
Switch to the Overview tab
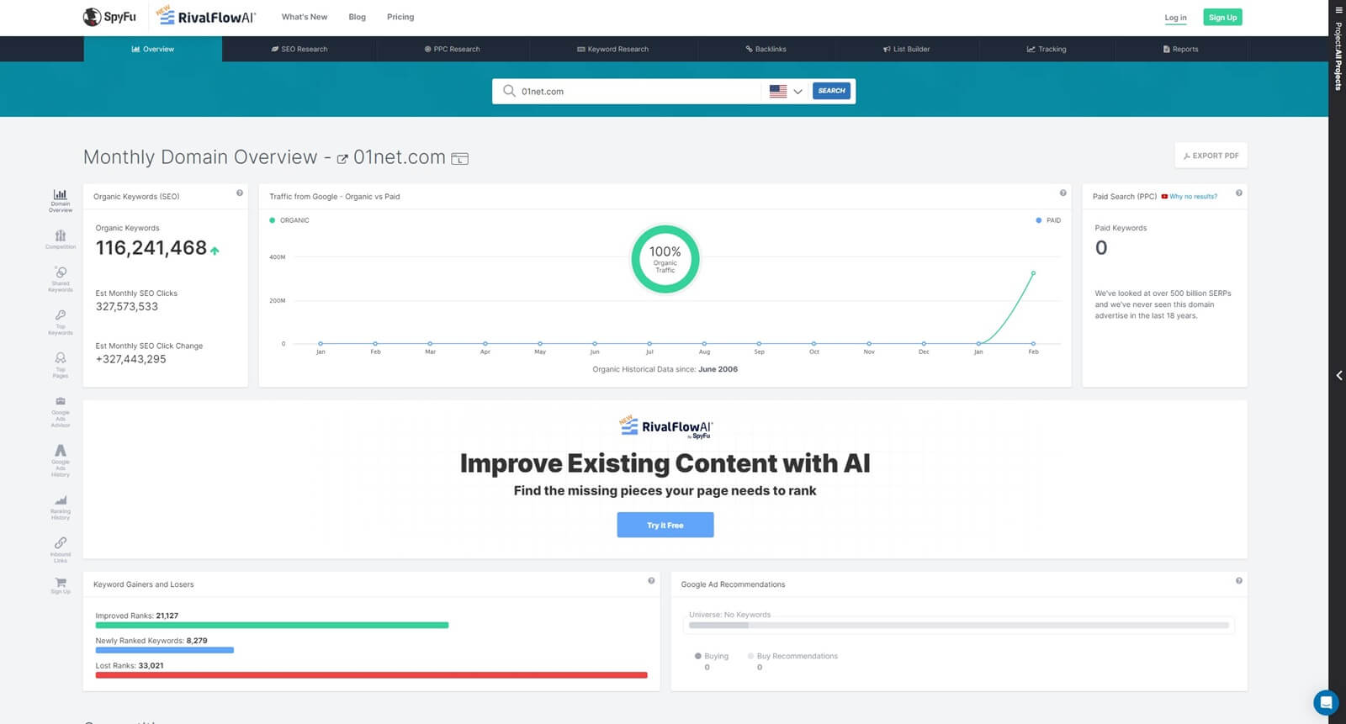coord(153,49)
